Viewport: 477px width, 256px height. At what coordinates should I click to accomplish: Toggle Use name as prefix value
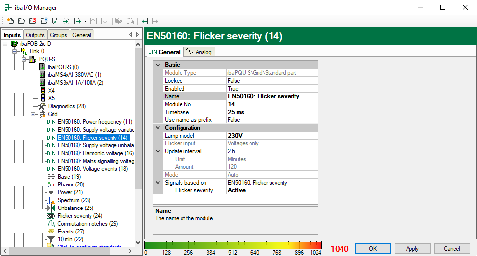tap(272, 120)
